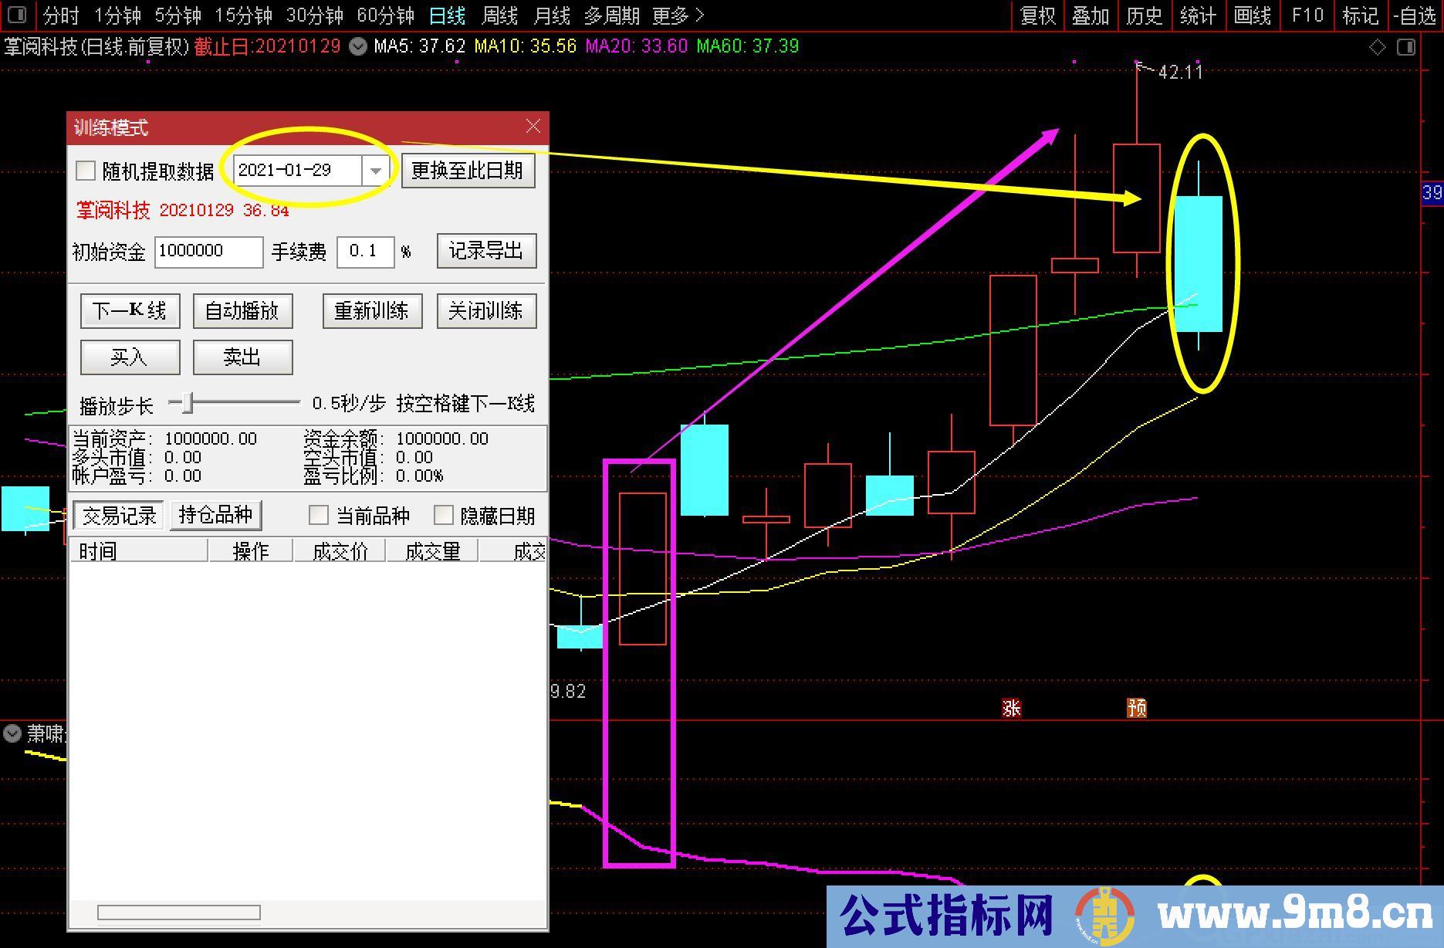Check the 隐藏日期 option
This screenshot has width=1444, height=948.
pyautogui.click(x=443, y=515)
